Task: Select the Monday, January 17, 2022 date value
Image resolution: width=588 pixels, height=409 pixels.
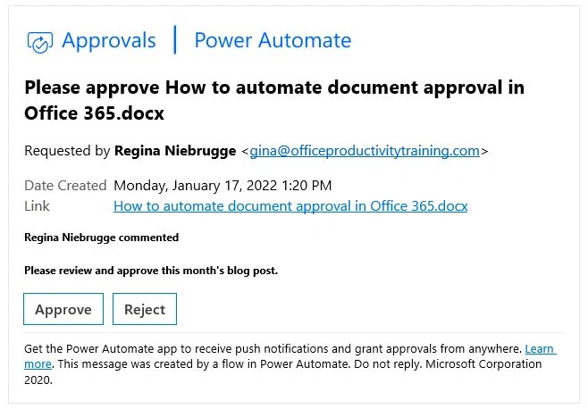Action: pos(223,186)
